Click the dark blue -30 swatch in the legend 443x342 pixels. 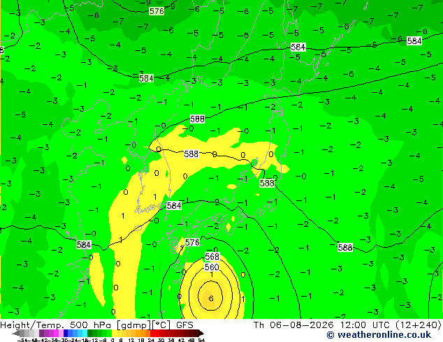(x=66, y=333)
